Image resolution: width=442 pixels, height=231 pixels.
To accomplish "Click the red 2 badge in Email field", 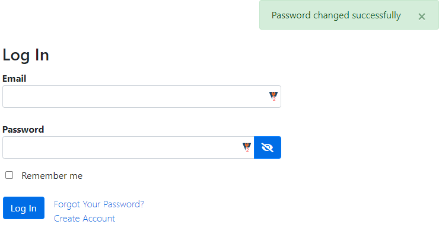I will click(x=274, y=99).
